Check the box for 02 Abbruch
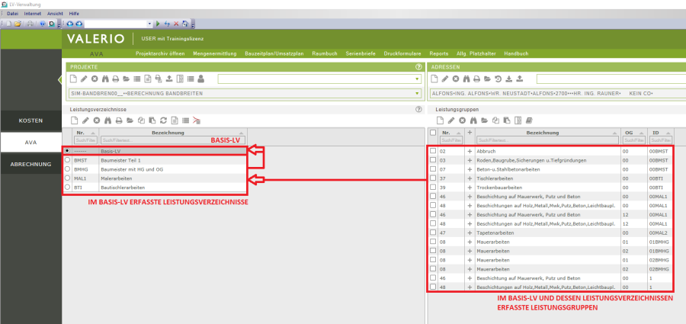 coord(433,151)
